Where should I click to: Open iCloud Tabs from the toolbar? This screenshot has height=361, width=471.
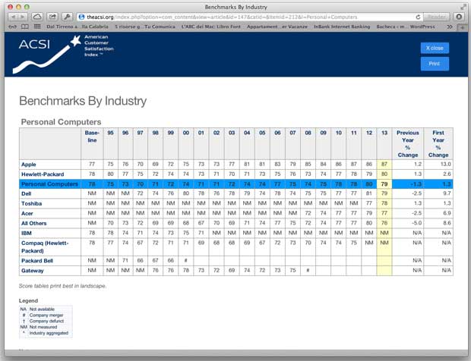tap(36, 16)
